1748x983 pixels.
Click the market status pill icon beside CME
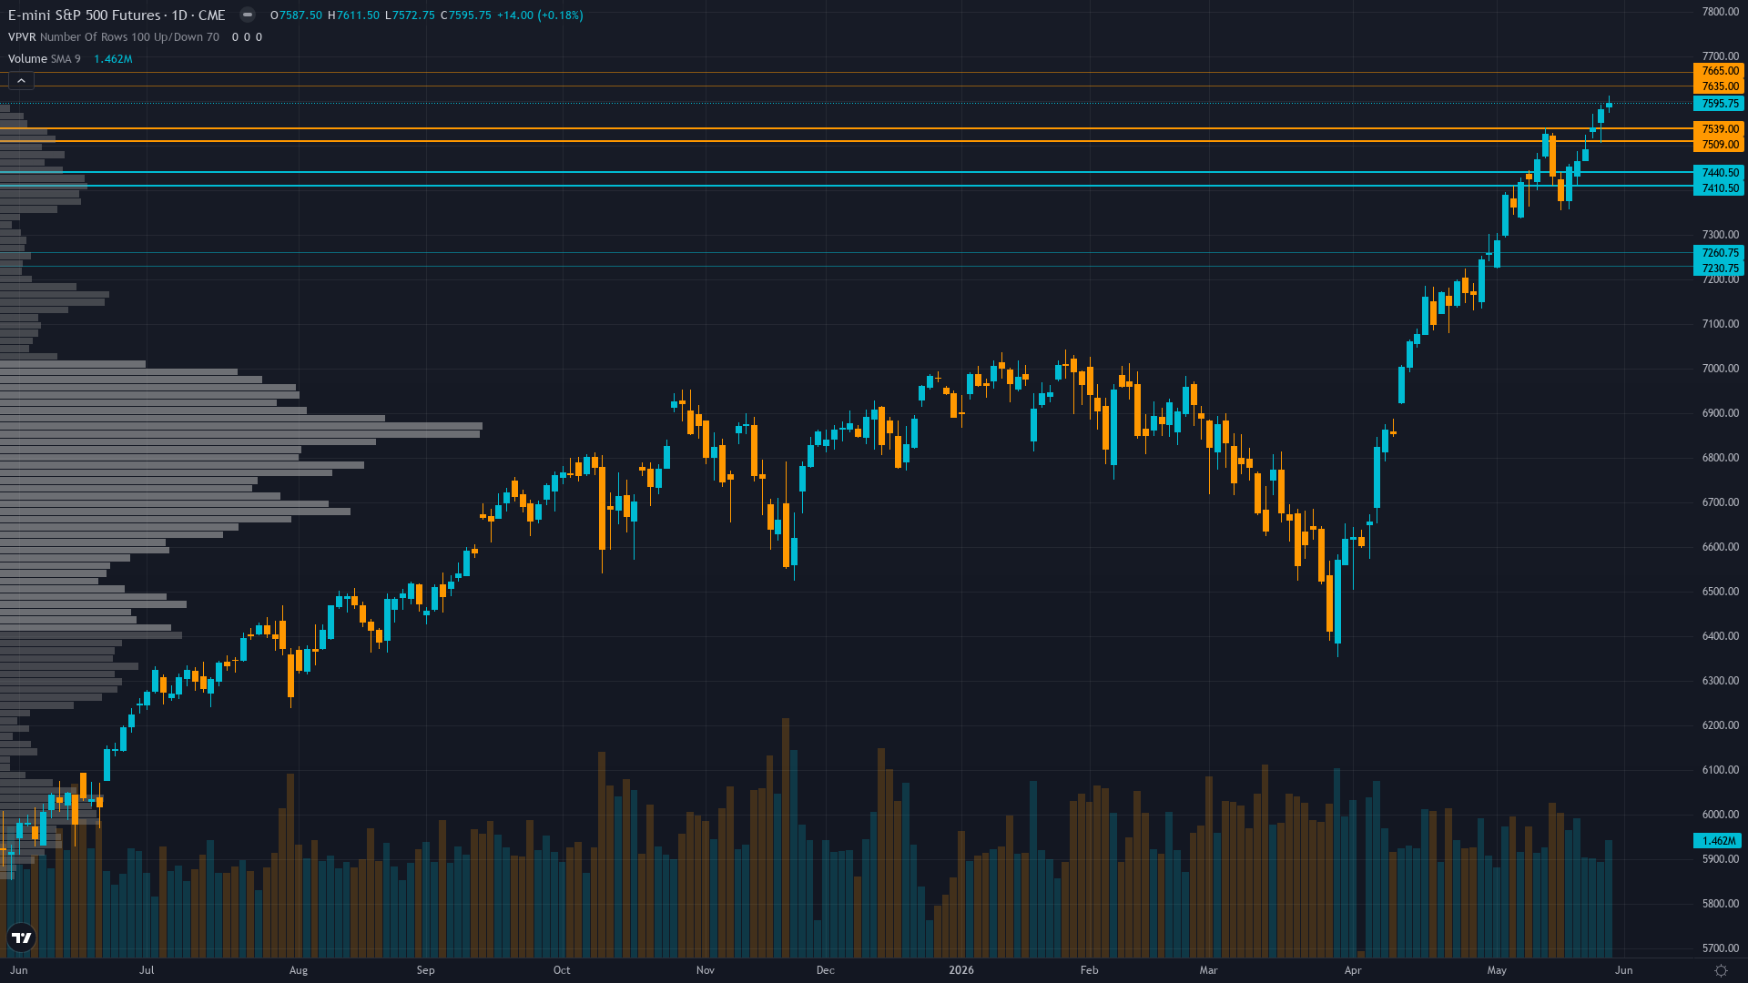click(247, 15)
